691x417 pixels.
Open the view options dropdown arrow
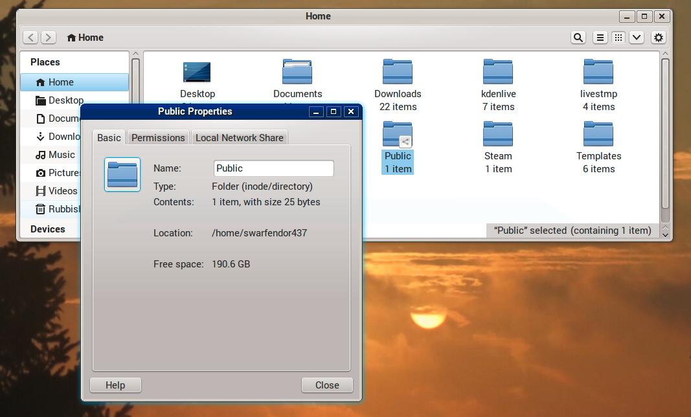(637, 38)
